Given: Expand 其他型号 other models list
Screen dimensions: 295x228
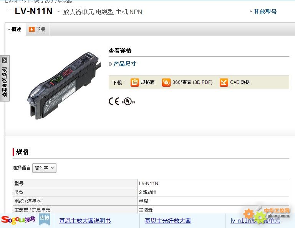Looking at the screenshot, I should [x=264, y=11].
